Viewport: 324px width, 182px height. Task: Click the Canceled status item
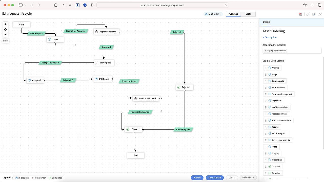[x=273, y=166]
